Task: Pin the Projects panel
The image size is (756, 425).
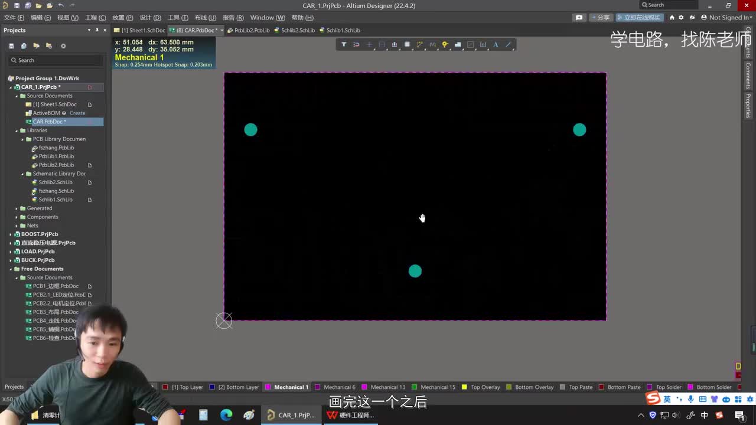Action: click(97, 30)
